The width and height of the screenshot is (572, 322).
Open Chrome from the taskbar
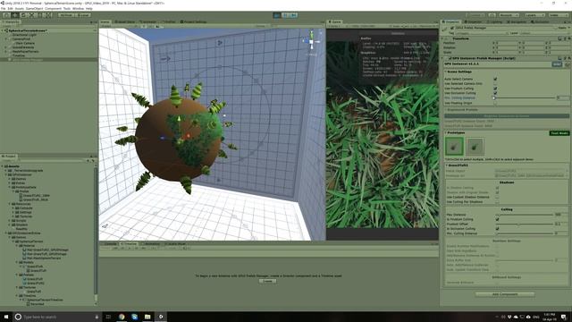(x=122, y=317)
